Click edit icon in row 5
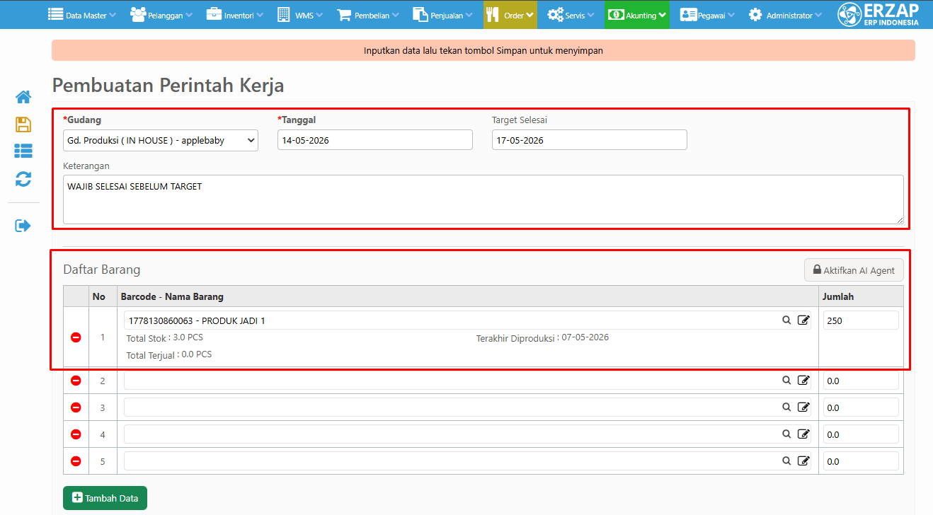933x515 pixels. [x=803, y=461]
